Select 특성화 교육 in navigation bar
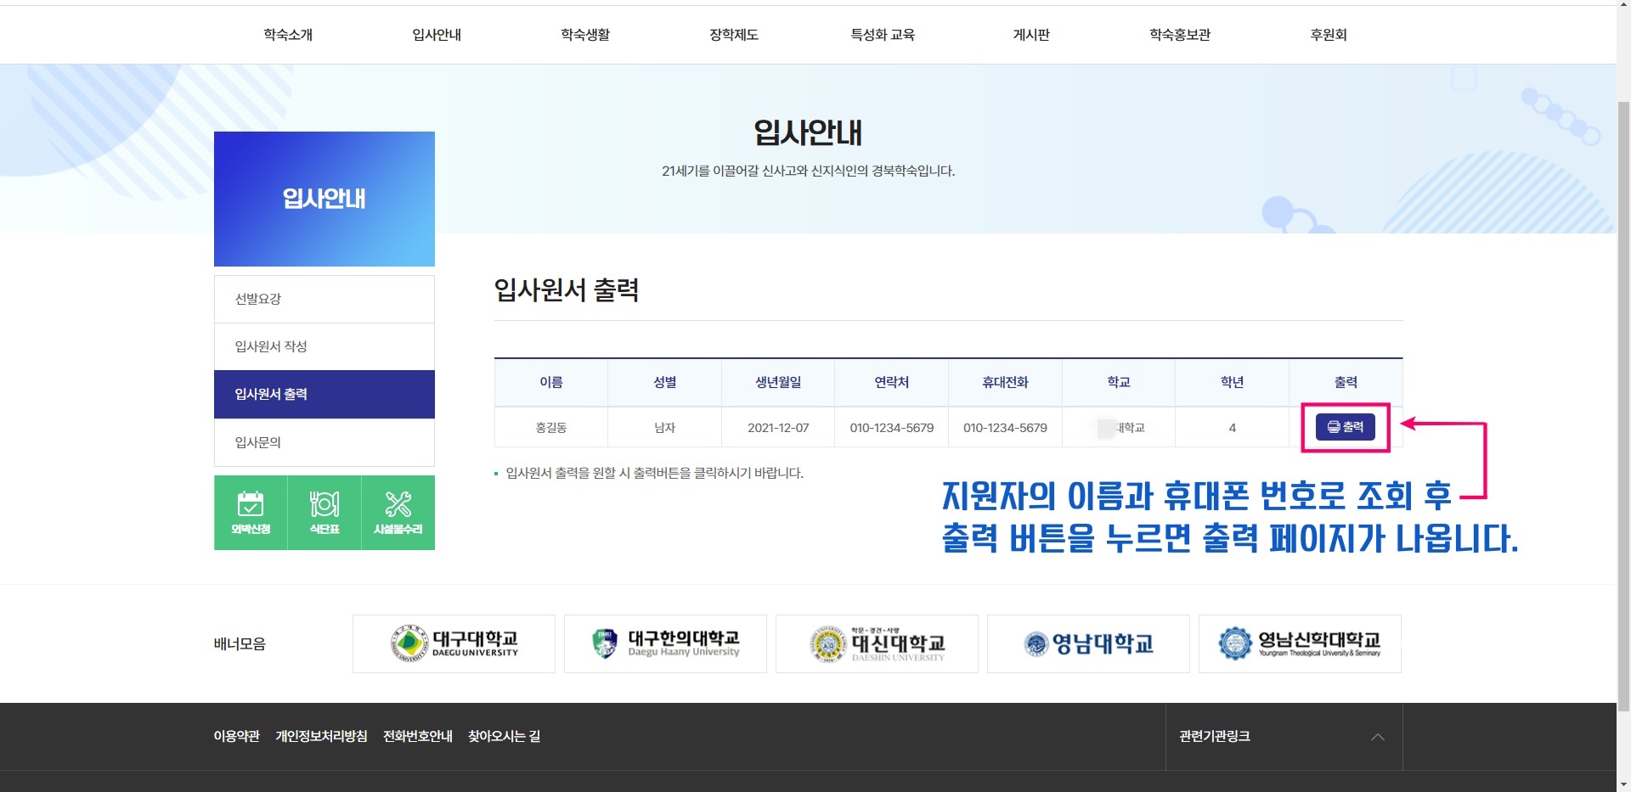The width and height of the screenshot is (1631, 792). click(883, 35)
